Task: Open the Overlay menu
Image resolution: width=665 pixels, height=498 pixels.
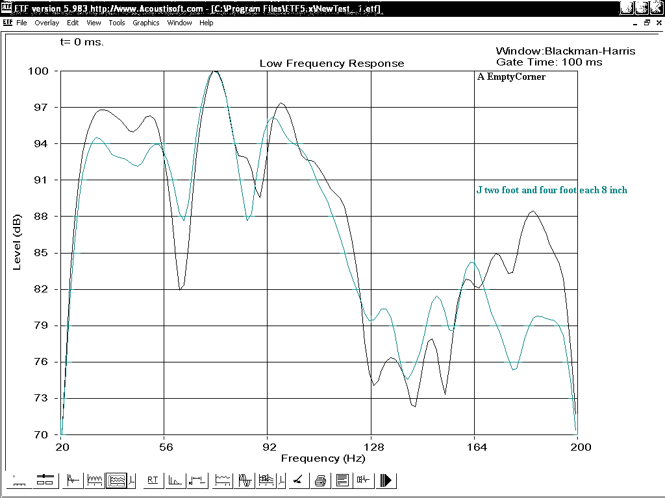Action: (47, 23)
